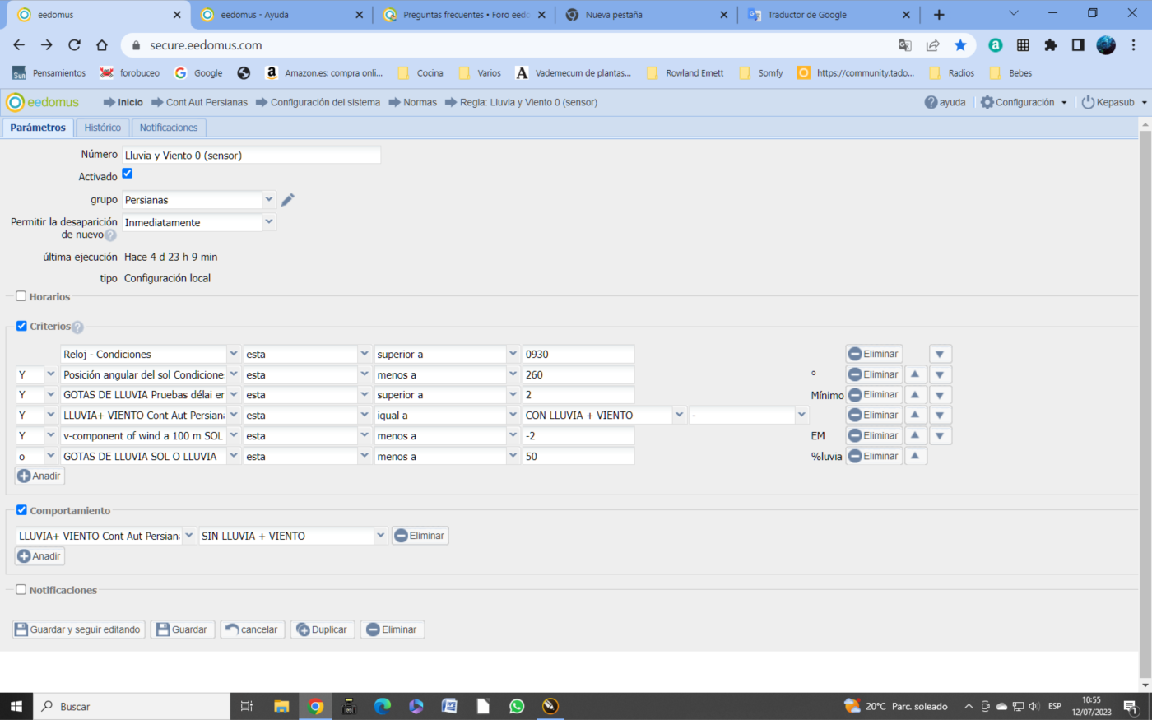The width and height of the screenshot is (1152, 720).
Task: Open a new browser tab with the plus
Action: [939, 15]
